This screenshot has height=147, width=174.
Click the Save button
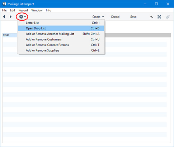(x=133, y=17)
